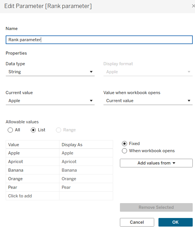Image resolution: width=195 pixels, height=230 pixels.
Task: Click the Display As column header
Action: point(86,145)
